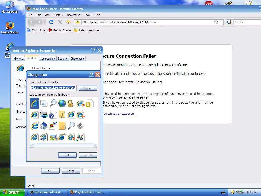Screen dimensions: 261x196
Task: Choose the gold padlock icon
Action: click(x=70, y=103)
